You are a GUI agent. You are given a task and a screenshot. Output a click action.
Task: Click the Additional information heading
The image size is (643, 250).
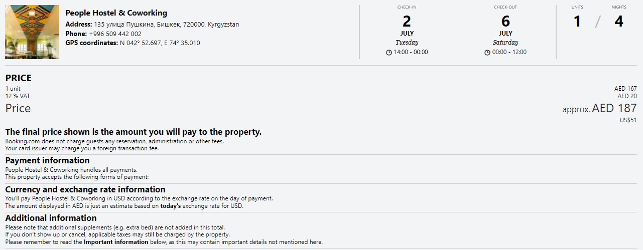pyautogui.click(x=51, y=218)
